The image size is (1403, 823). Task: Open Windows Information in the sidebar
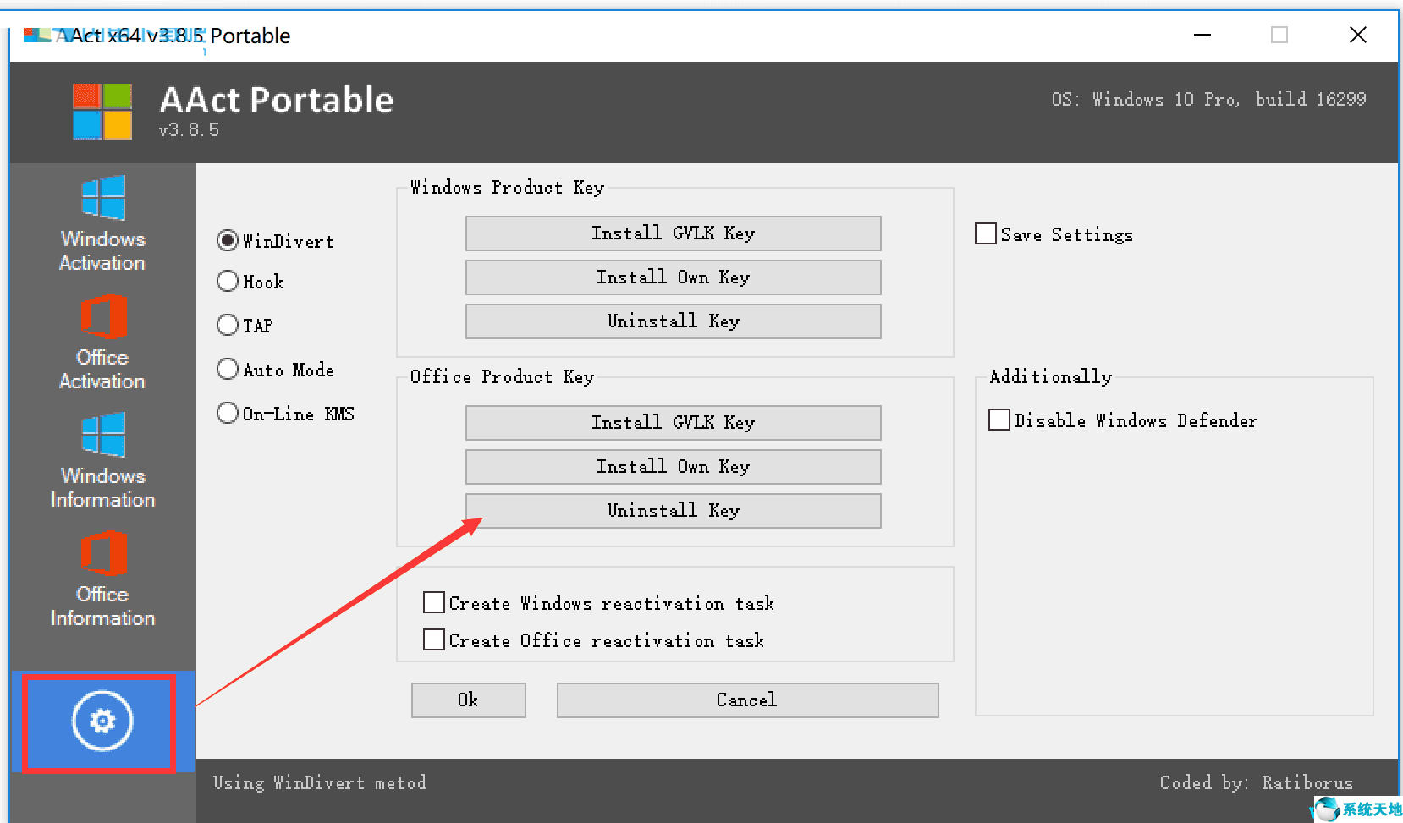click(x=102, y=460)
